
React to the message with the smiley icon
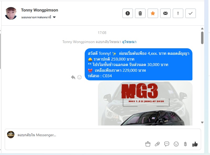pyautogui.click(x=79, y=77)
